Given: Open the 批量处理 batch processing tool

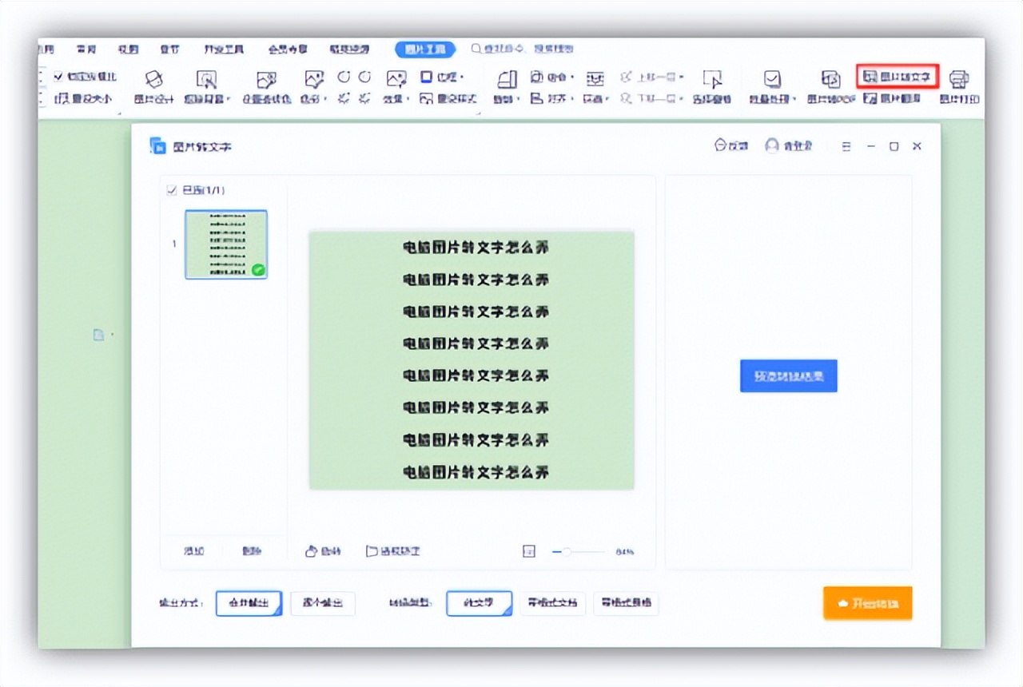Looking at the screenshot, I should pyautogui.click(x=771, y=88).
